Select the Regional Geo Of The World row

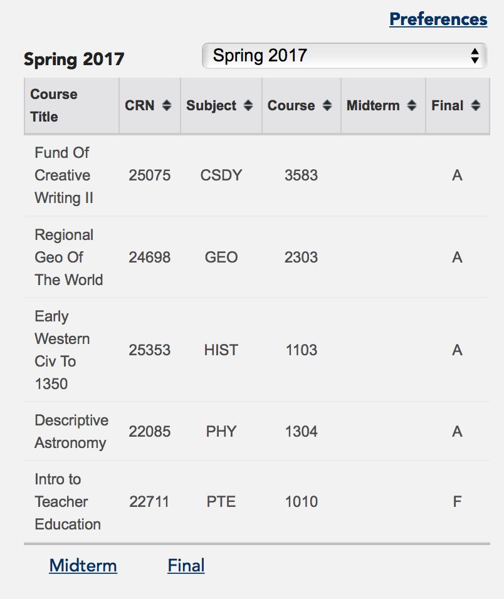point(257,257)
